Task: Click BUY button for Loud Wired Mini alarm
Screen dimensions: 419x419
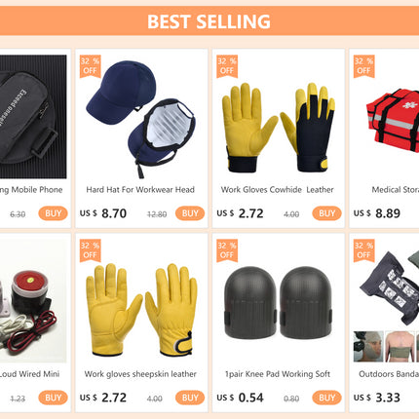Action: point(53,398)
